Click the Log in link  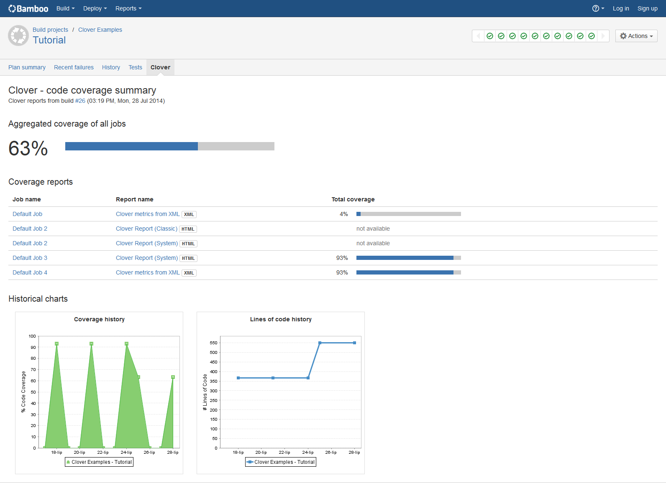pyautogui.click(x=621, y=8)
